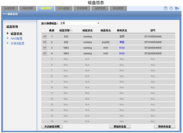Viewport: 183px width, 133px height.
Task: Click channel number 8 in the table
Action: coord(52,76)
